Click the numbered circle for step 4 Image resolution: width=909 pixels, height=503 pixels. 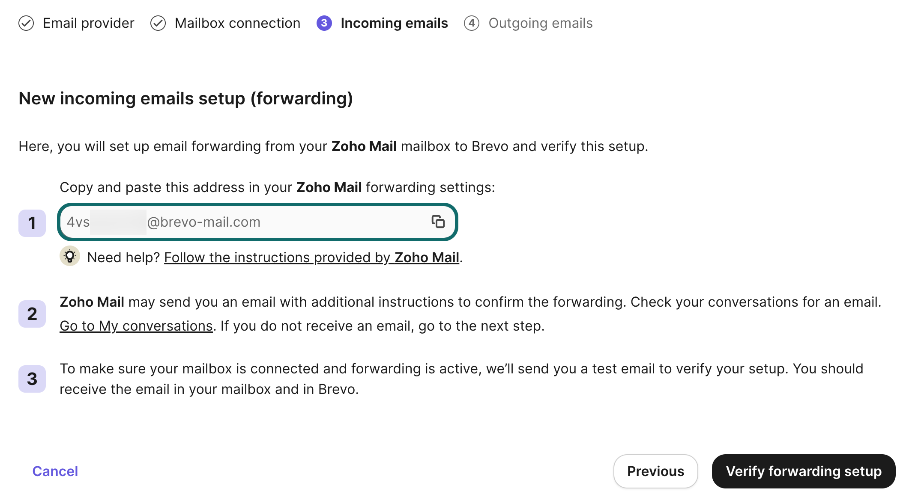point(471,23)
